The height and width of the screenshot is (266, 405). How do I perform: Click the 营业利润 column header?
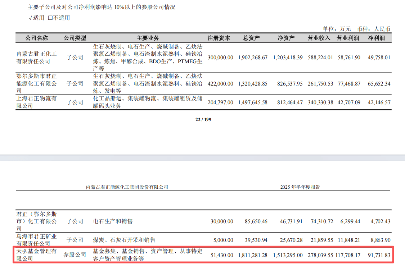click(348, 38)
